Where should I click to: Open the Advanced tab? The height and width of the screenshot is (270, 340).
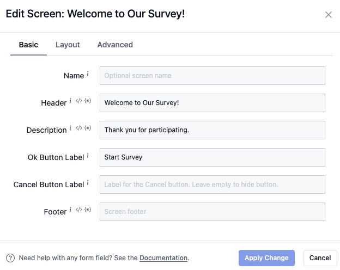pos(115,45)
